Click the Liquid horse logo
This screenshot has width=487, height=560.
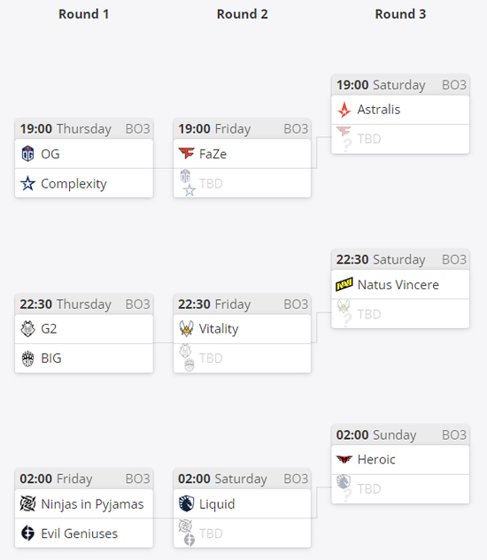(x=186, y=504)
